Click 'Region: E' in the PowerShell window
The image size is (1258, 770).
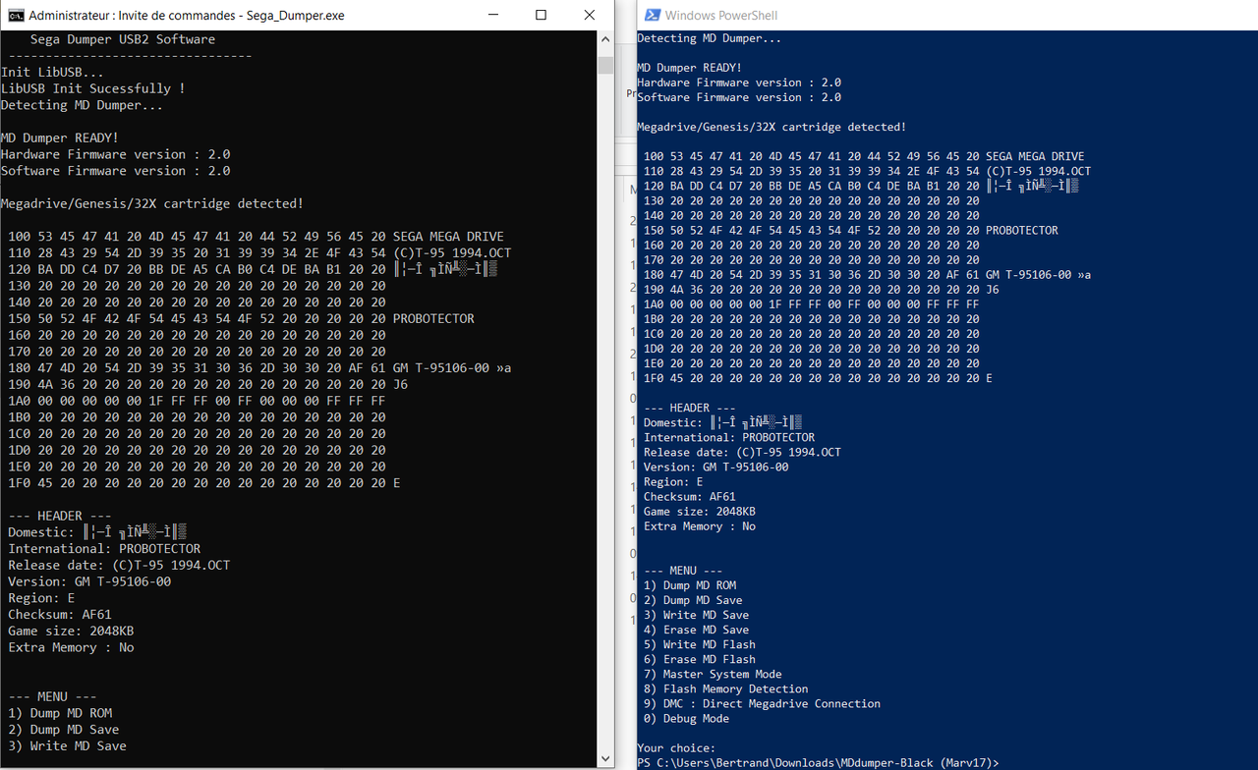coord(673,482)
